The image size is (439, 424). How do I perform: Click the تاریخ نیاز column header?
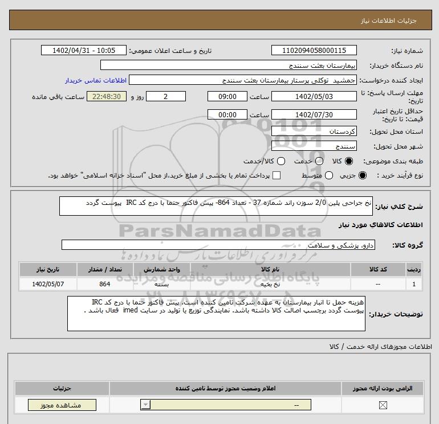tap(48, 269)
